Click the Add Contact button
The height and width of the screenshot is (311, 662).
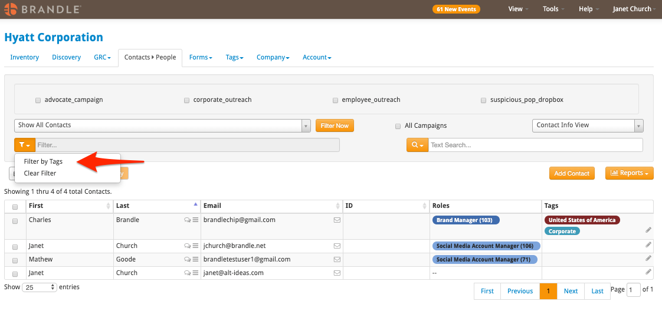(572, 173)
